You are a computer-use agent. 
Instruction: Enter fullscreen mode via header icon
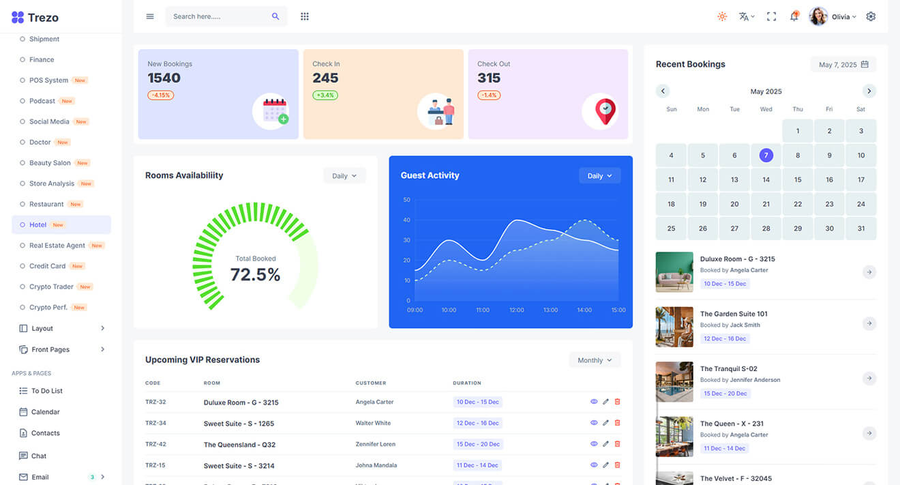(771, 16)
